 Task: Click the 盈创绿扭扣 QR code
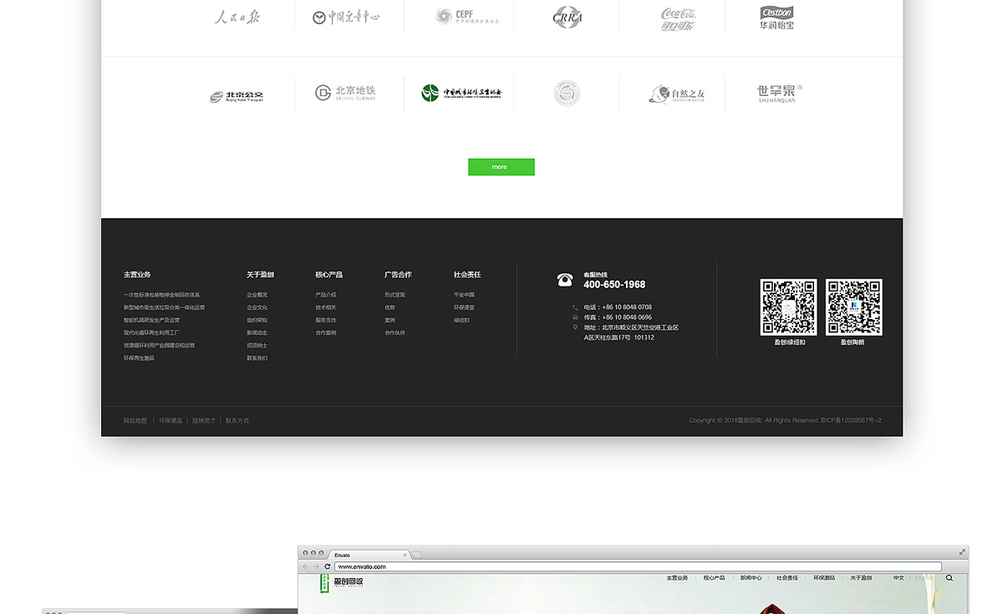point(788,307)
